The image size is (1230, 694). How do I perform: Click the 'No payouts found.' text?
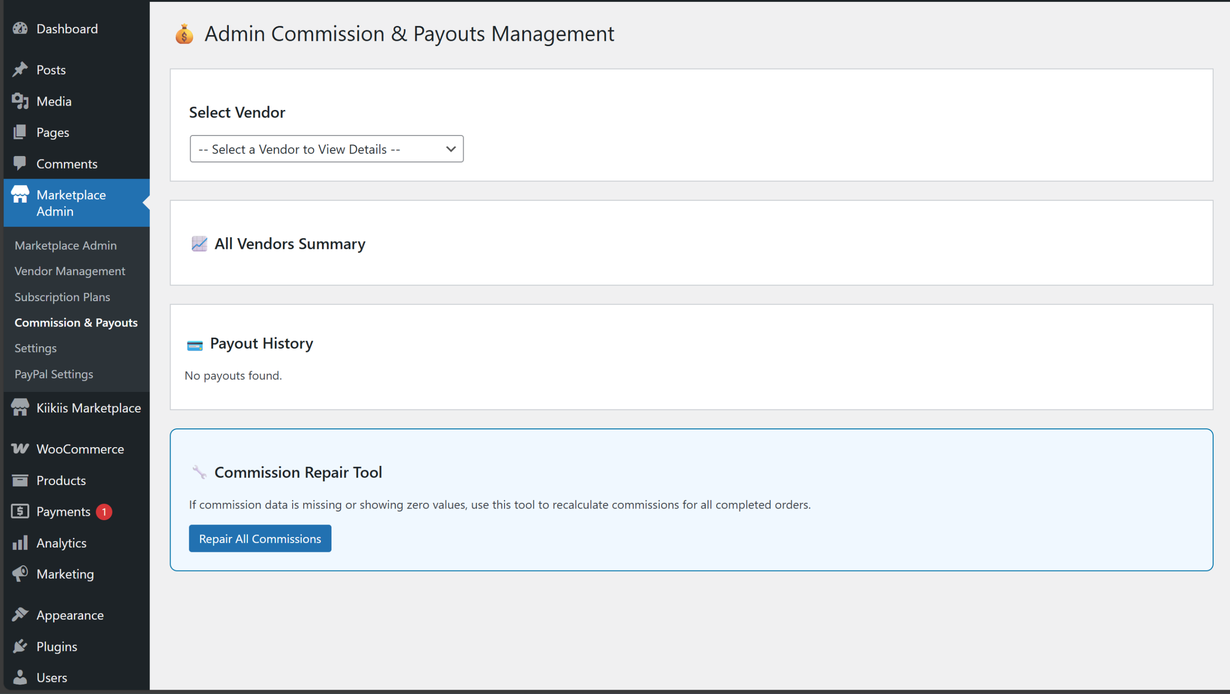pos(233,376)
